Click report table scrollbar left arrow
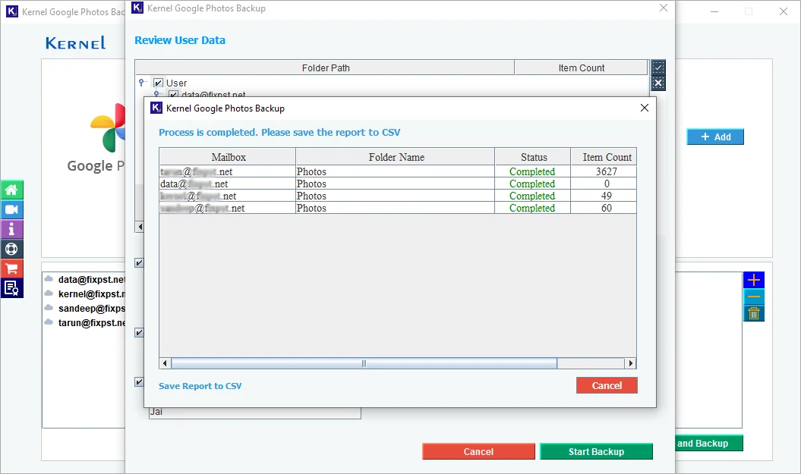Screen dimensions: 801x474 coord(165,363)
